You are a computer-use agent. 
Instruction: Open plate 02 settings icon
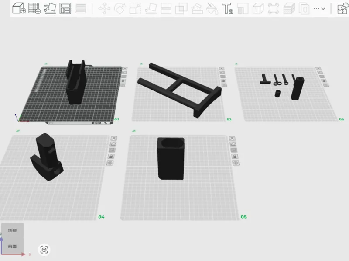(x=224, y=85)
